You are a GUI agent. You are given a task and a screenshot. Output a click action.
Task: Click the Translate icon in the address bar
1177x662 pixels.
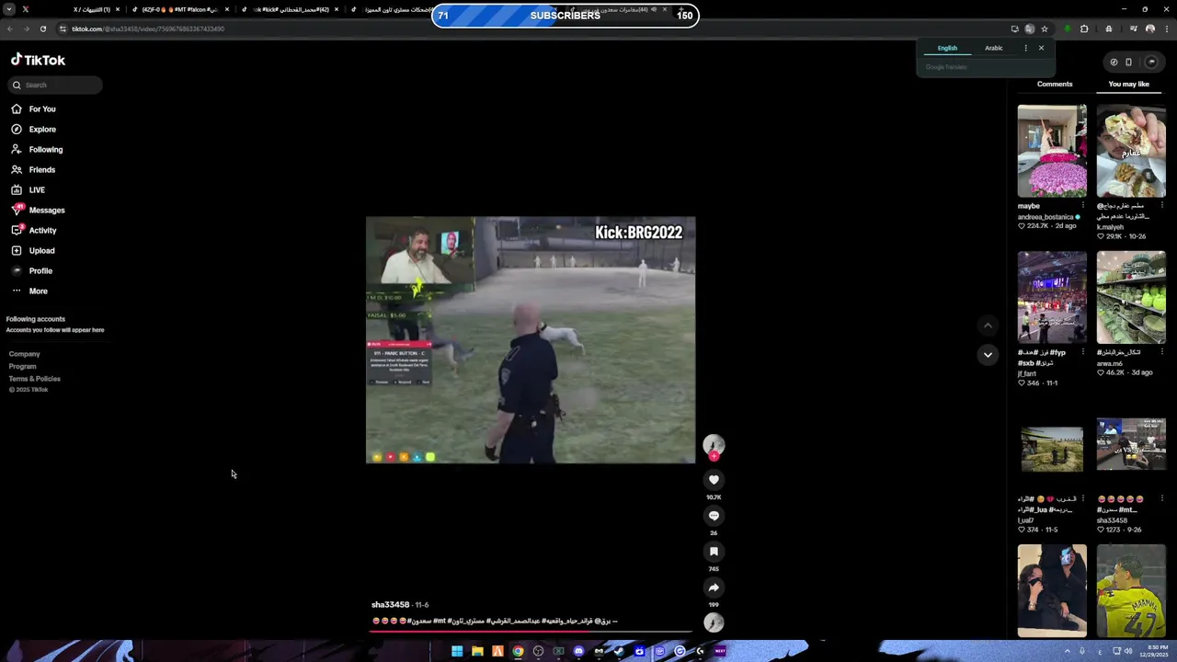tap(1030, 29)
